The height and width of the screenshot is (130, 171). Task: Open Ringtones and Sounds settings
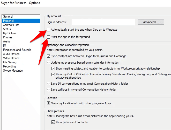pos(17,50)
